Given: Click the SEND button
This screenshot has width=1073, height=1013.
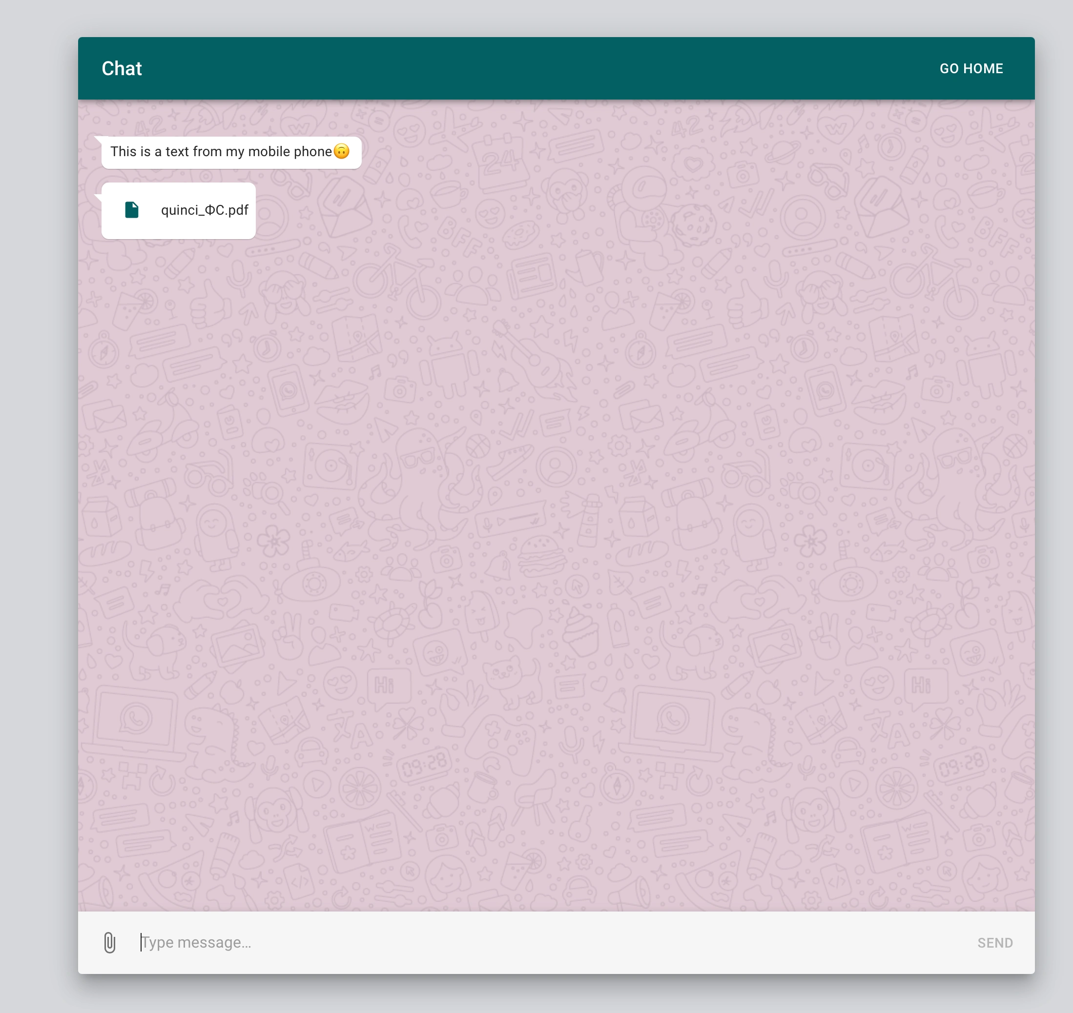Looking at the screenshot, I should (995, 943).
